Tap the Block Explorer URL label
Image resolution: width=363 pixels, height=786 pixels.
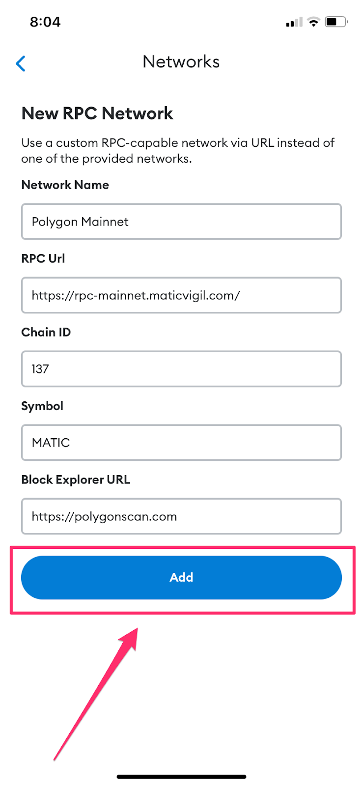[x=76, y=479]
